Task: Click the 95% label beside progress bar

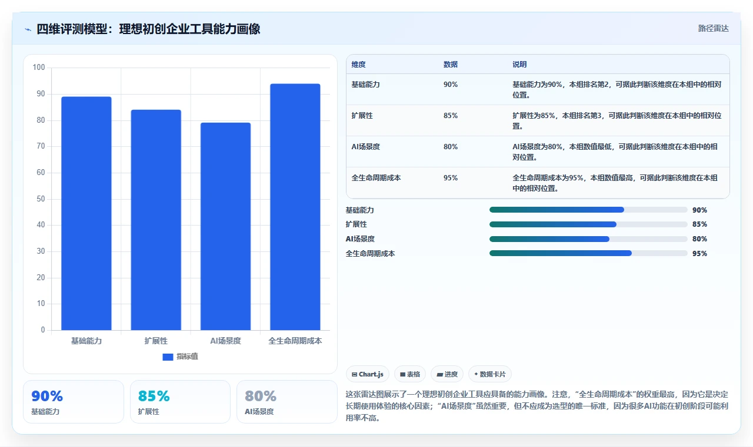Action: 699,254
